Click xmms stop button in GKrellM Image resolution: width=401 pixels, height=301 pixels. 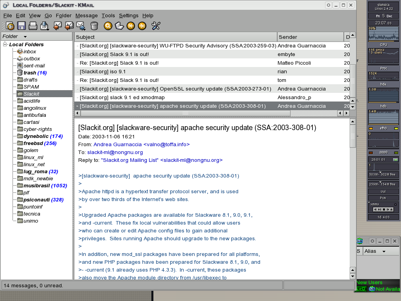click(x=384, y=209)
